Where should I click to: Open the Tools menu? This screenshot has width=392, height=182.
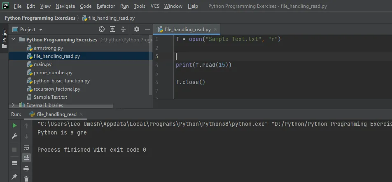point(140,6)
